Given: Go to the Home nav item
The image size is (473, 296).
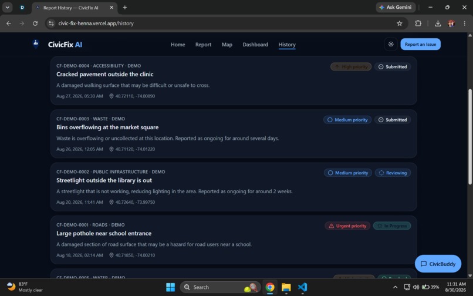Looking at the screenshot, I should pyautogui.click(x=178, y=45).
